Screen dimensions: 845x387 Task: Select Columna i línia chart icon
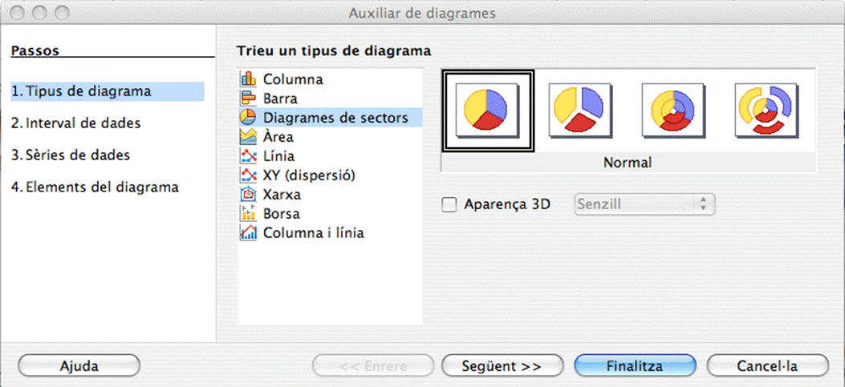click(248, 233)
